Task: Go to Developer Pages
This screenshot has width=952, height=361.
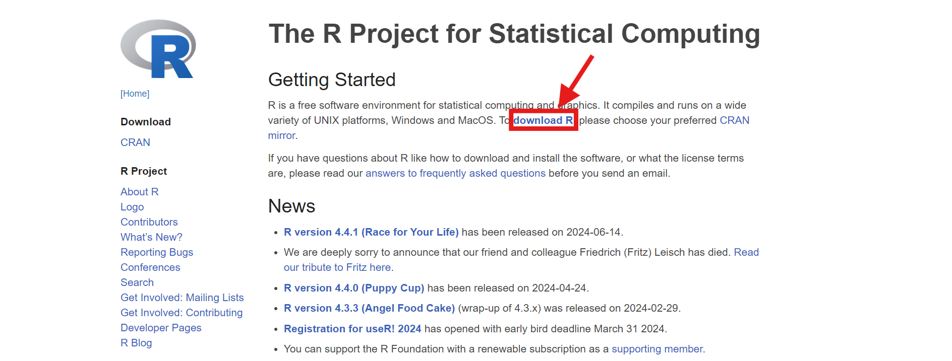Action: click(161, 328)
